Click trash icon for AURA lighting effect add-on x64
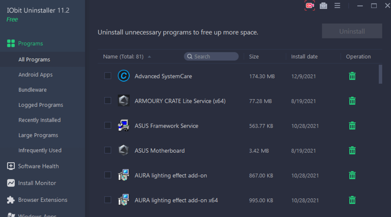Viewport: 391px width, 217px height. [352, 200]
